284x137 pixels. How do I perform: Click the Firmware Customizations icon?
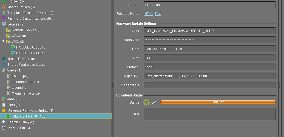tap(4, 19)
